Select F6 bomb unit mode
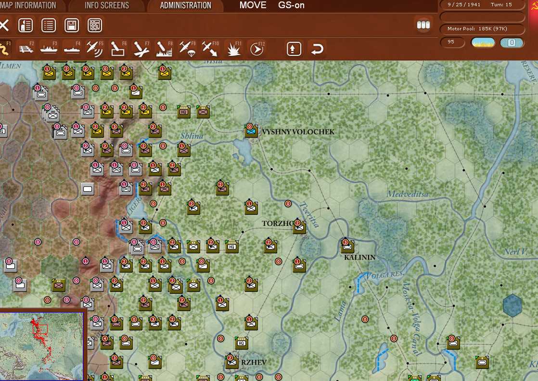Image resolution: width=538 pixels, height=381 pixels. point(118,49)
